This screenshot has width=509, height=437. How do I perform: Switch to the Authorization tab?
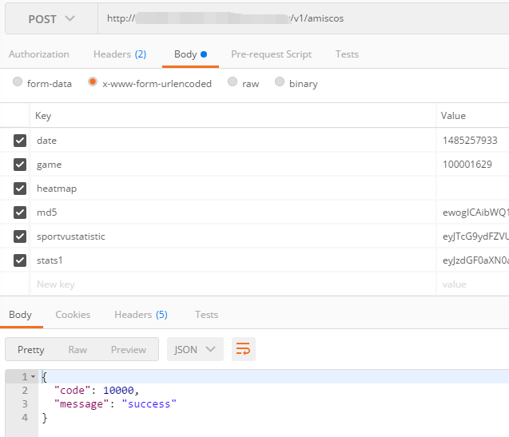click(x=38, y=54)
